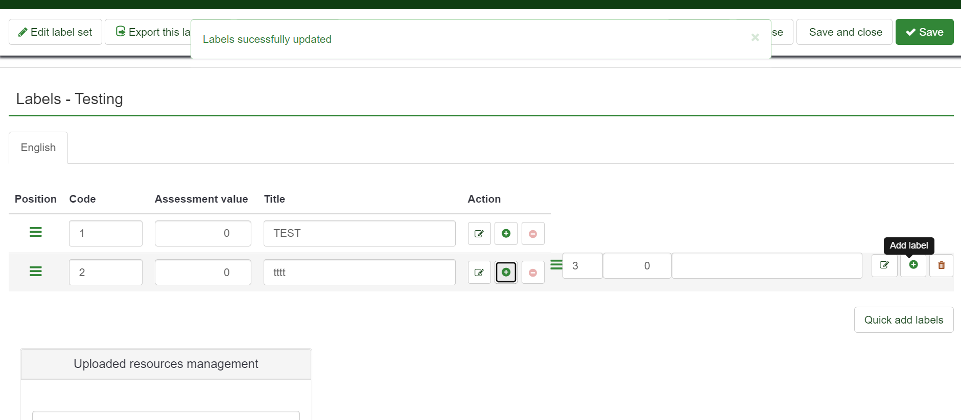Screen dimensions: 961x420
Task: Click the drag handle for tttt row
Action: tap(36, 271)
